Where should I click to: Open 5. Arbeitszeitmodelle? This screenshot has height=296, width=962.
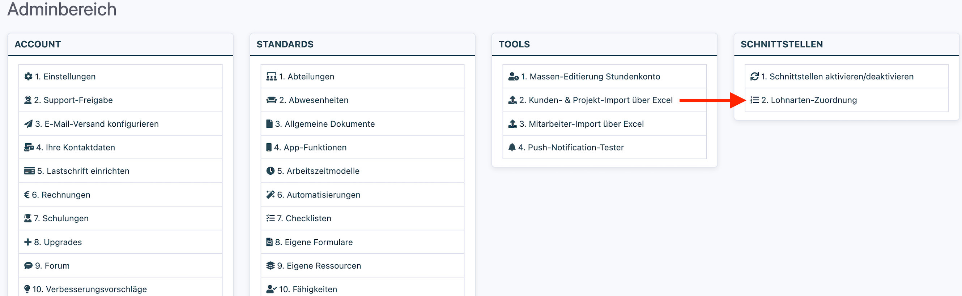[362, 171]
